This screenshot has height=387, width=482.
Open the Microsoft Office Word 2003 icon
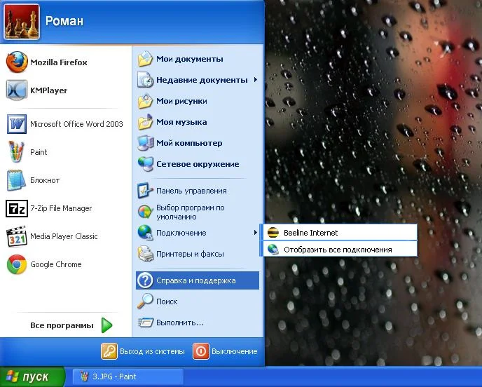coord(17,124)
